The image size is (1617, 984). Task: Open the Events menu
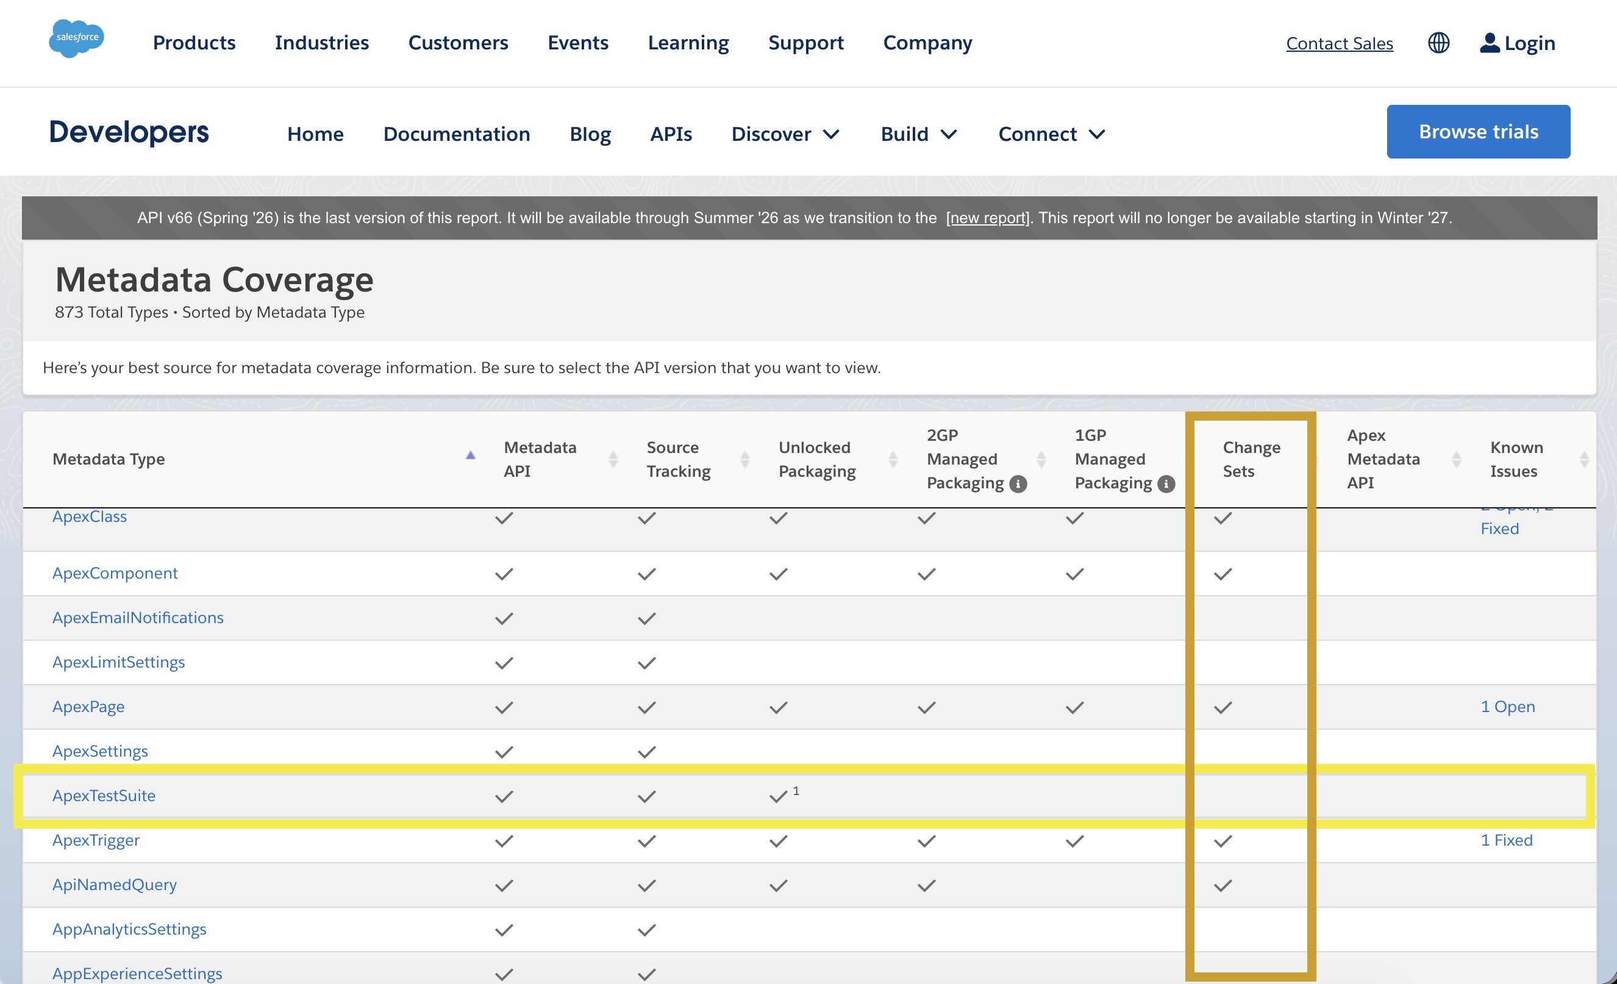coord(578,43)
